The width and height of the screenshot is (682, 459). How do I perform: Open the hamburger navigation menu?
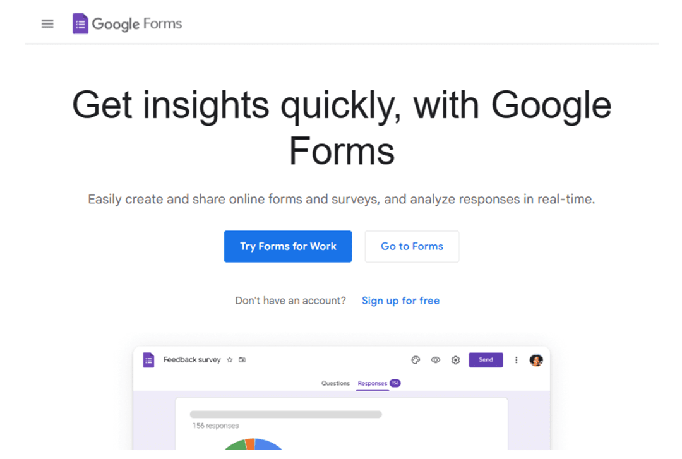tap(47, 23)
